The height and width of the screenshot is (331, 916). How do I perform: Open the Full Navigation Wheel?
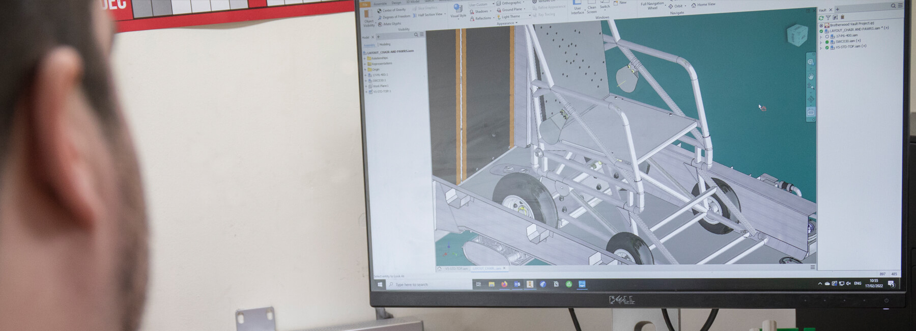[x=652, y=6]
